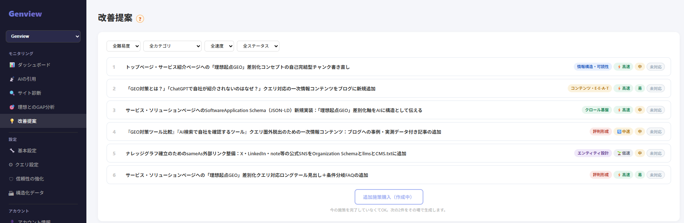
Task: Click the 易 difficulty badge on proposal 2
Action: (x=640, y=88)
